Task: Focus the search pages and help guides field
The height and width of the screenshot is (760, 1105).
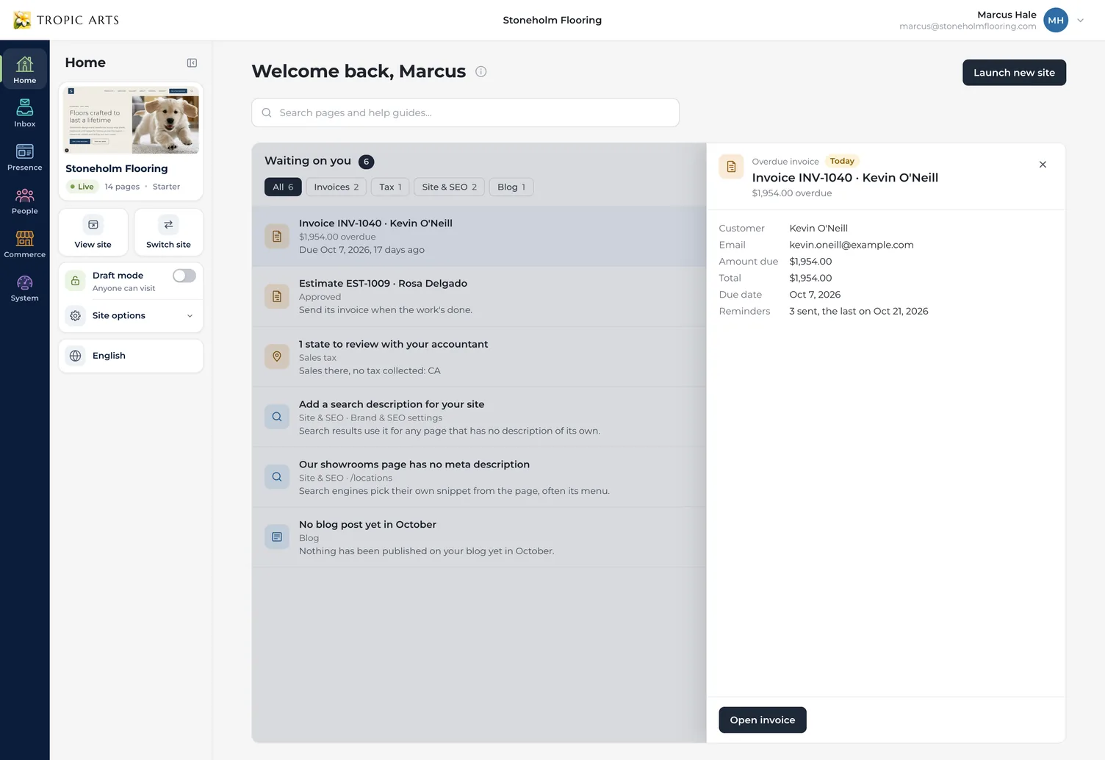Action: tap(465, 112)
